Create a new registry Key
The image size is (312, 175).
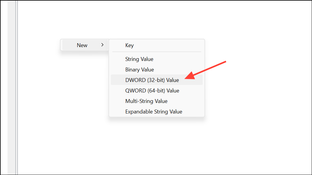(129, 45)
